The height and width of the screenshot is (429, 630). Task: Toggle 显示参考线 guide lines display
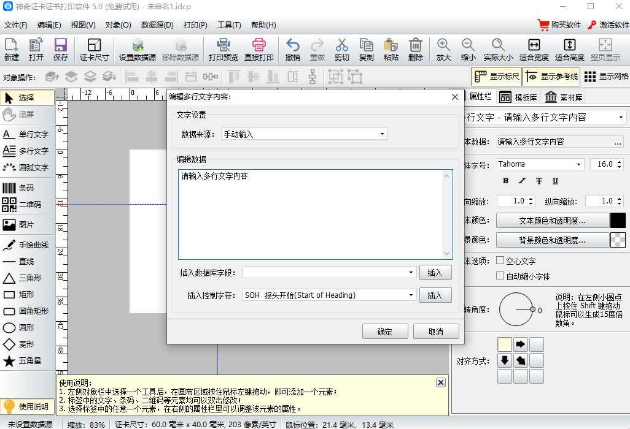551,76
